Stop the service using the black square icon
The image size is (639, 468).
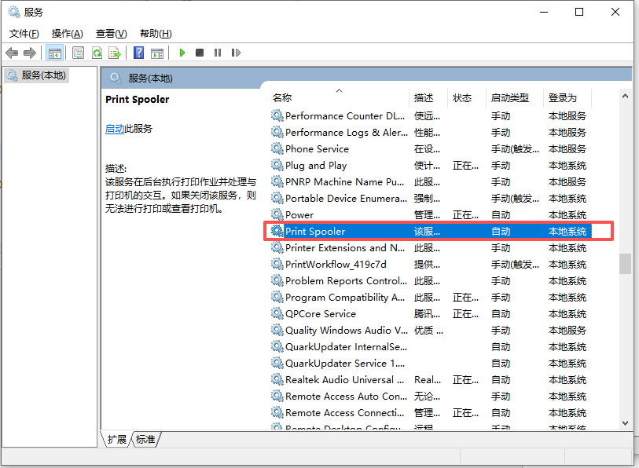[199, 53]
